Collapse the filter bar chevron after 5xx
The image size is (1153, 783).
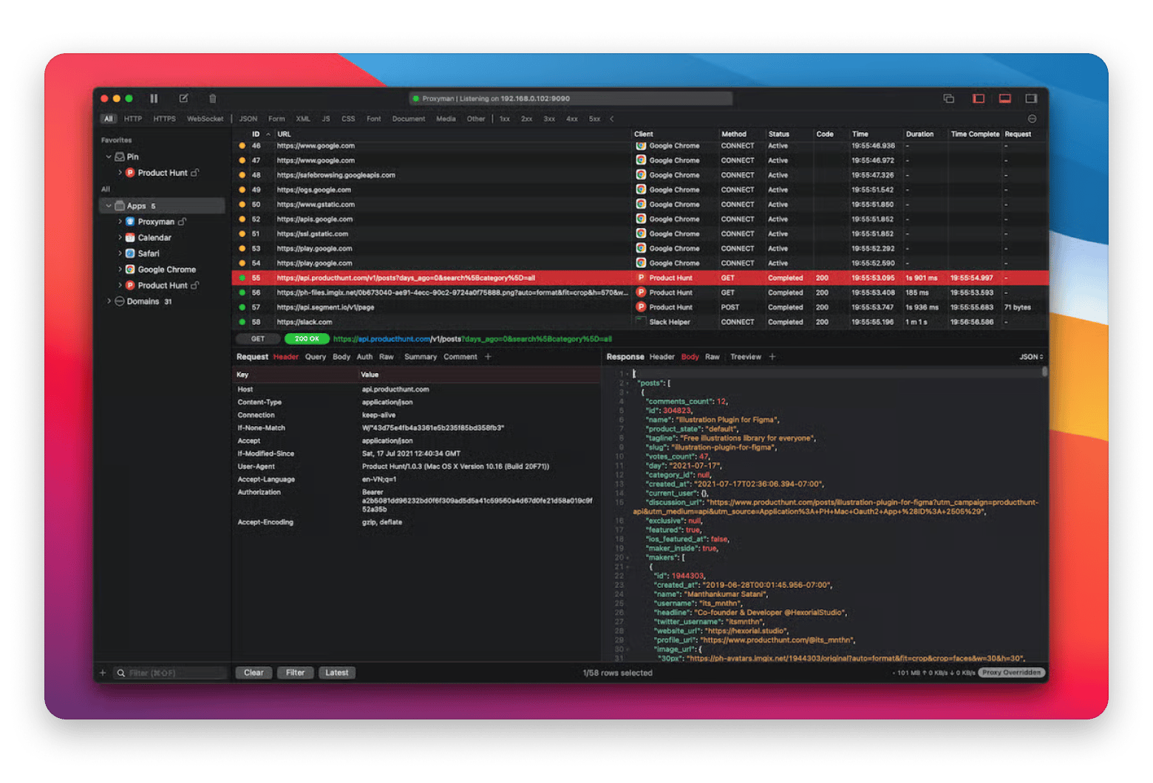[612, 119]
